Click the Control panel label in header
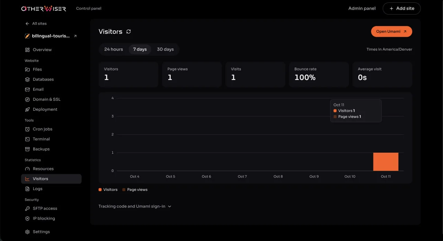 click(89, 9)
